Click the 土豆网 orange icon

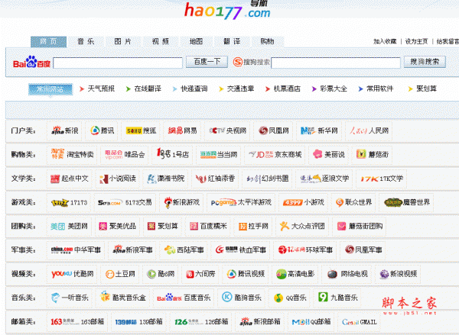point(109,274)
